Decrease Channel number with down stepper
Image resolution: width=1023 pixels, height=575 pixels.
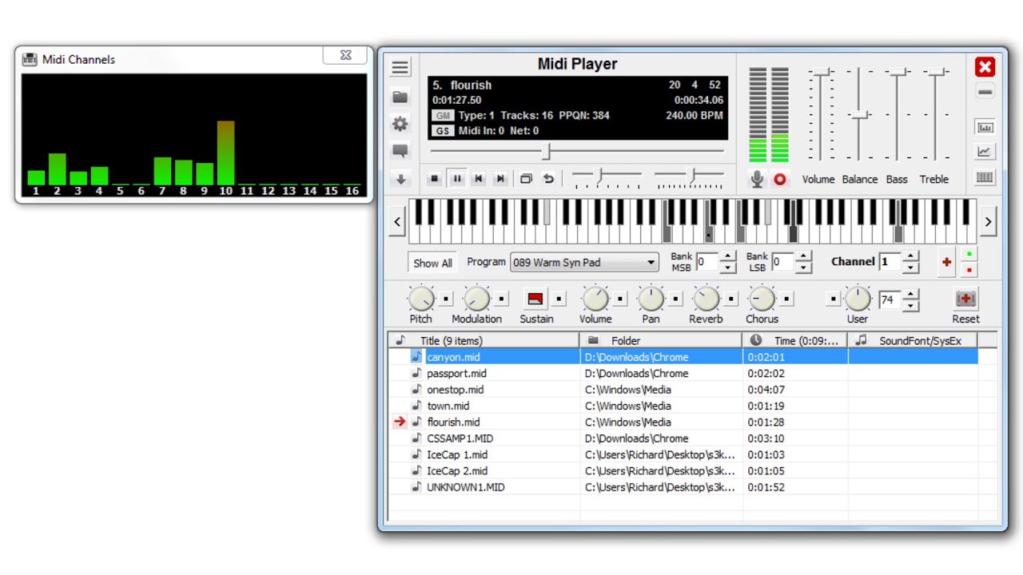(911, 267)
